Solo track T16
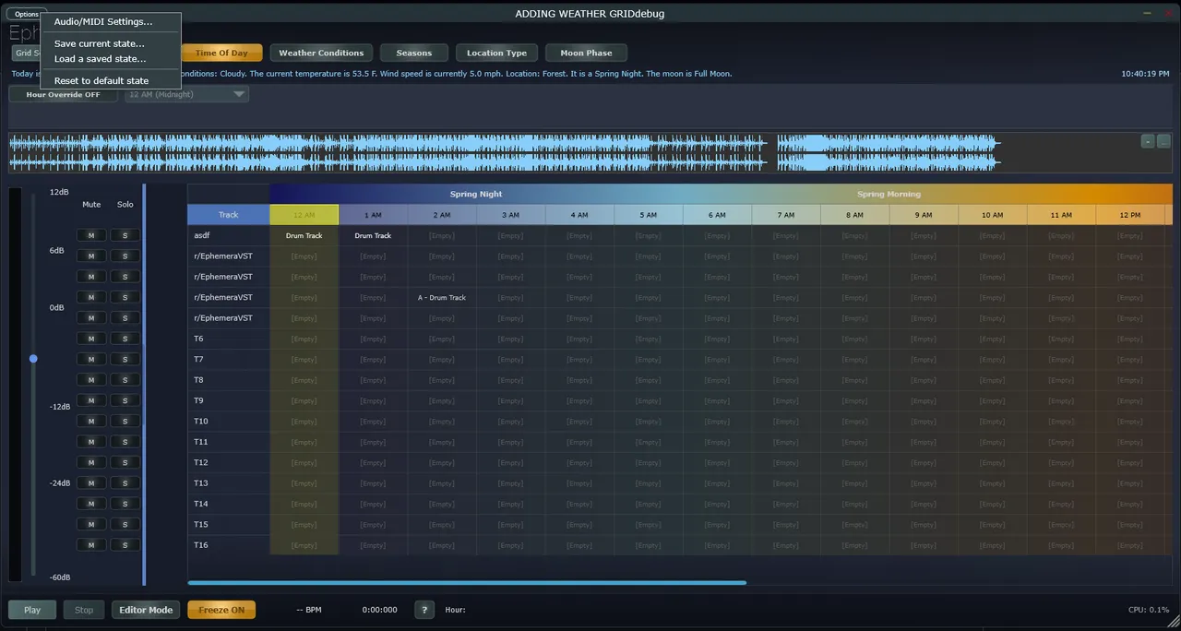This screenshot has width=1181, height=631. tap(125, 545)
